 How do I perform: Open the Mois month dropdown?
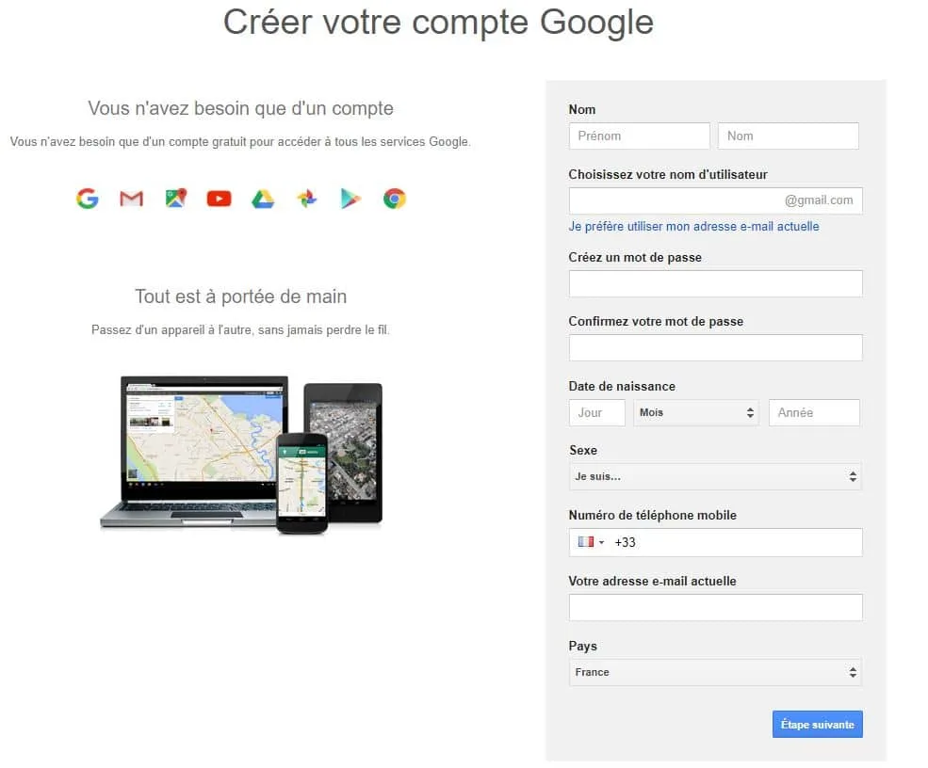pyautogui.click(x=695, y=412)
